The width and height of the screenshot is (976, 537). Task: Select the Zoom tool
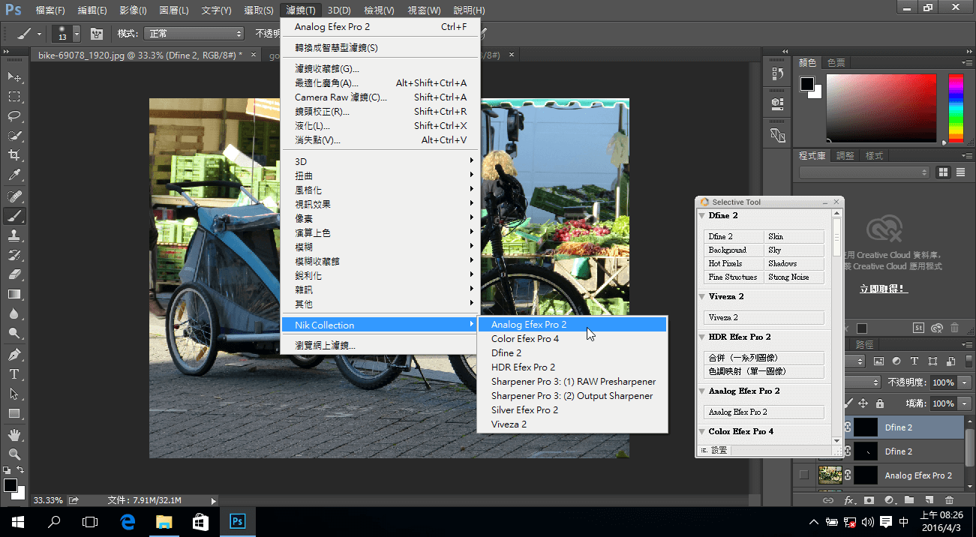[15, 454]
